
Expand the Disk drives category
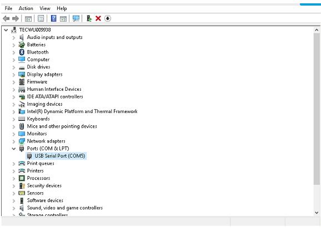tap(14, 67)
